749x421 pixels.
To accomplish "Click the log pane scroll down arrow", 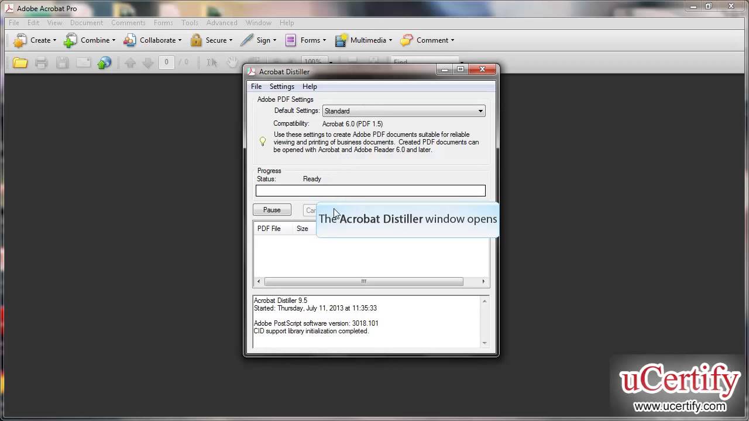I will coord(485,343).
